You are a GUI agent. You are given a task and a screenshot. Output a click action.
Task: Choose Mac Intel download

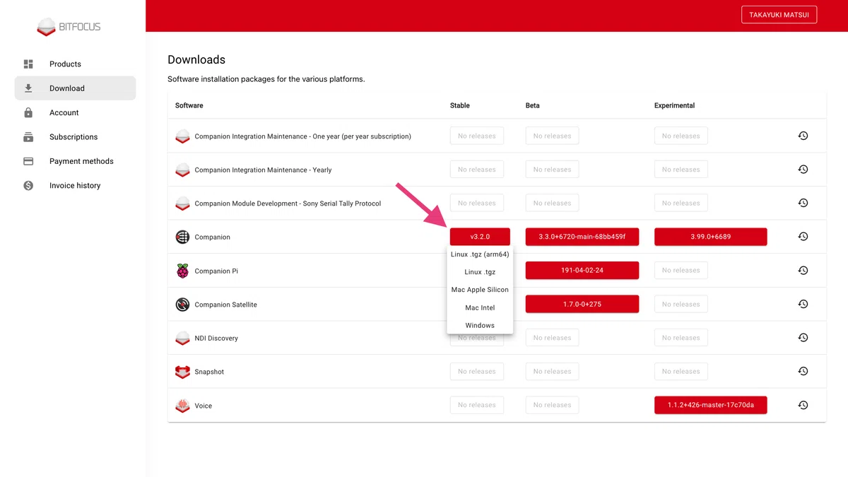click(480, 308)
